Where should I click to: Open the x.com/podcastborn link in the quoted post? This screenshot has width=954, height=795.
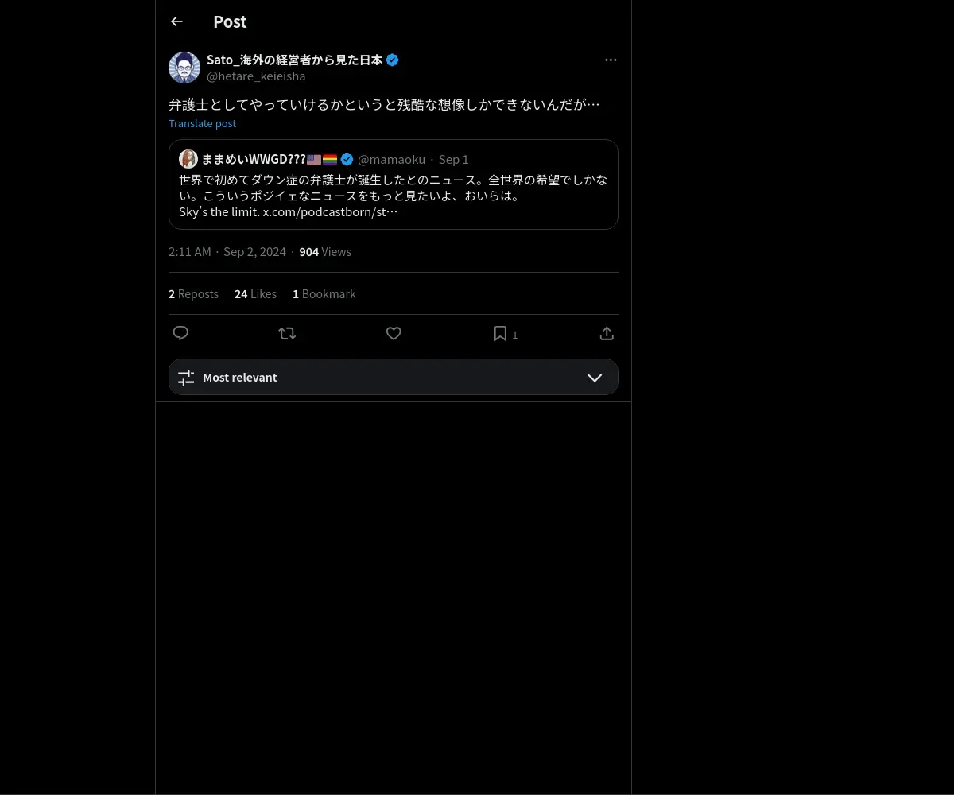pyautogui.click(x=330, y=212)
